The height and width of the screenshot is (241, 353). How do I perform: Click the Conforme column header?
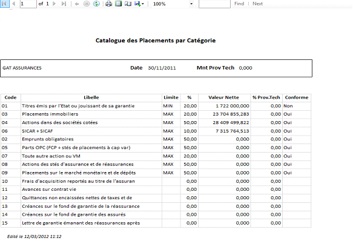(297, 97)
